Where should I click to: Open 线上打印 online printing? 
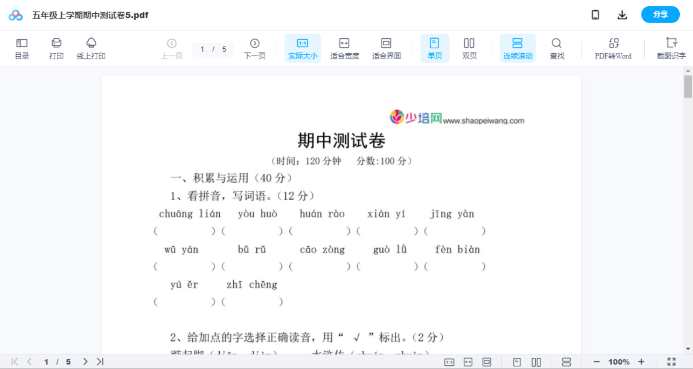click(x=91, y=48)
